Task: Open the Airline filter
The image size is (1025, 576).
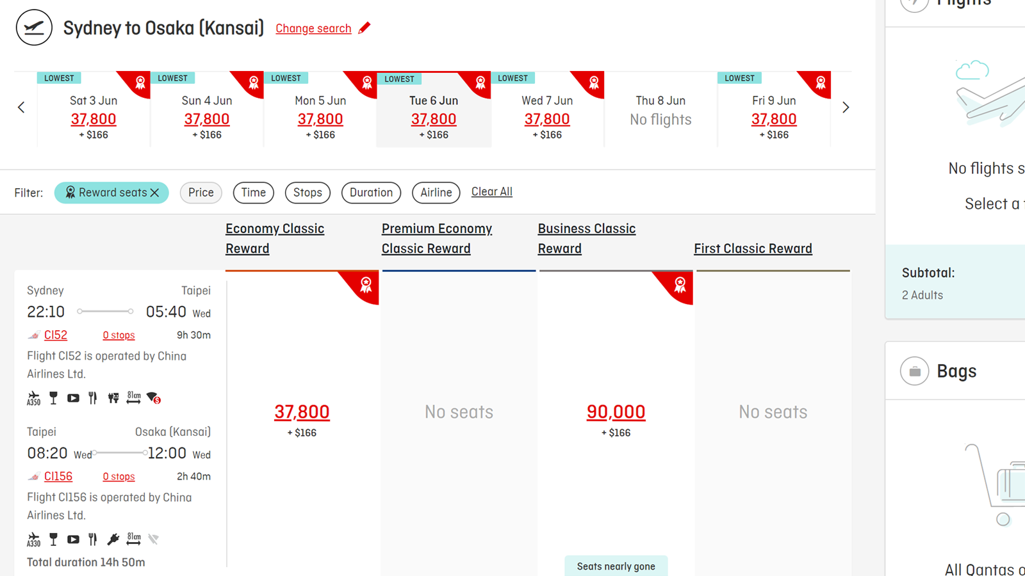Action: pyautogui.click(x=436, y=193)
